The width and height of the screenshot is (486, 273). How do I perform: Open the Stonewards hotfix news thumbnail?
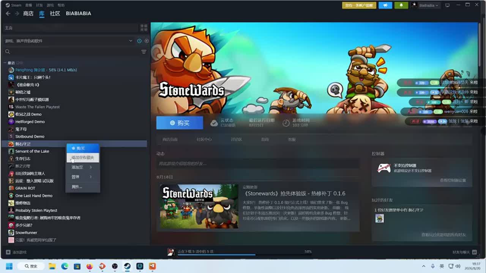199,206
